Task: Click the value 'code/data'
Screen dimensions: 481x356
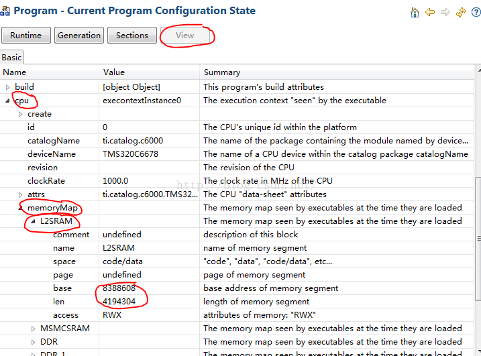Action: 123,261
